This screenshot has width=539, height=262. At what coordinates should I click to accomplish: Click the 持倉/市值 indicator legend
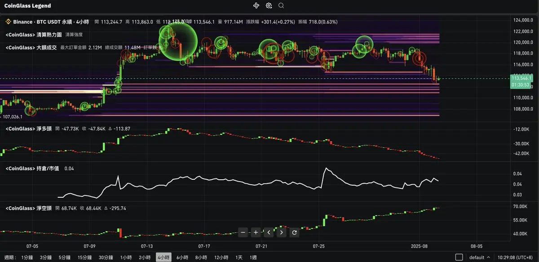point(32,169)
